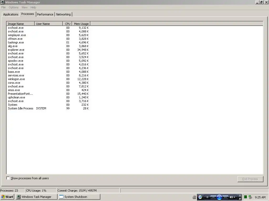269x201 pixels.
Task: Open the Options menu
Action: click(14, 7)
